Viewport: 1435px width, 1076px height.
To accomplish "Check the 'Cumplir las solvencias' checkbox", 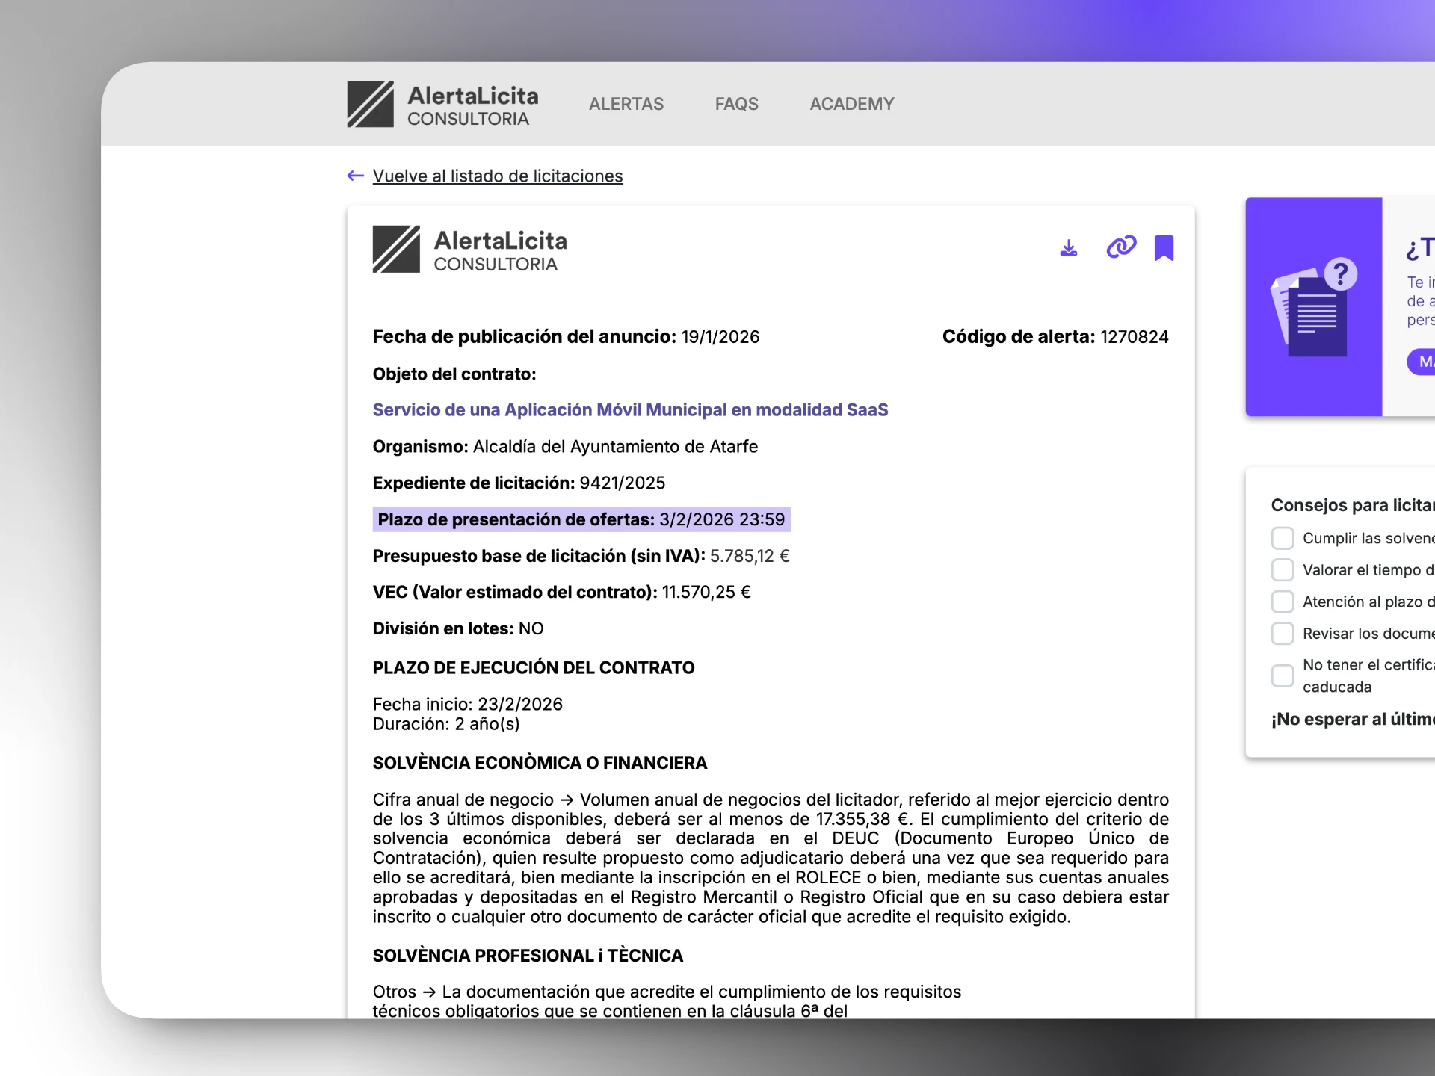I will tap(1283, 538).
